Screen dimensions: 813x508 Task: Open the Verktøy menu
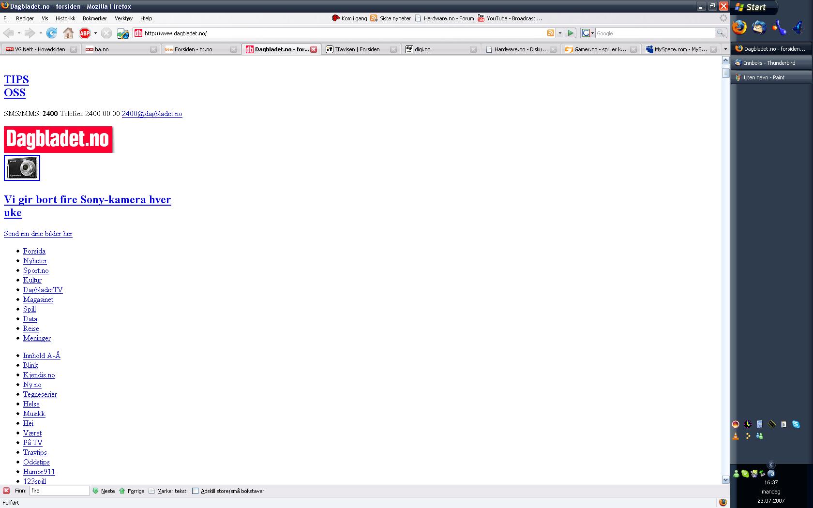click(x=123, y=18)
